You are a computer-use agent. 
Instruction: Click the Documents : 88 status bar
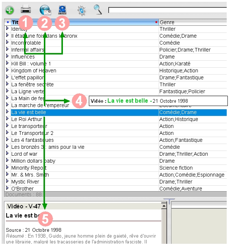click(x=116, y=194)
